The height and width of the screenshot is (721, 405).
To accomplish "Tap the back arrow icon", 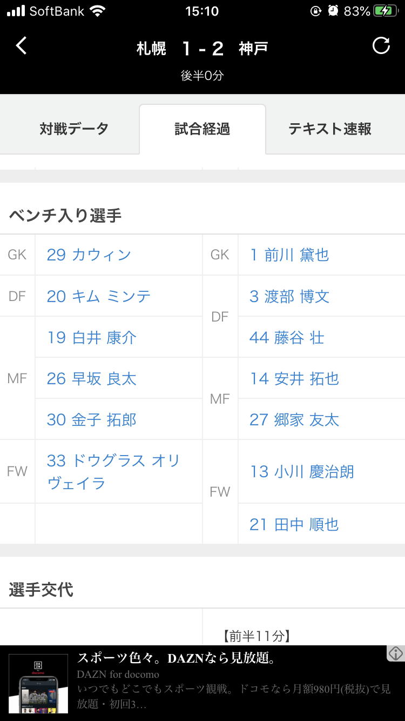I will (22, 46).
